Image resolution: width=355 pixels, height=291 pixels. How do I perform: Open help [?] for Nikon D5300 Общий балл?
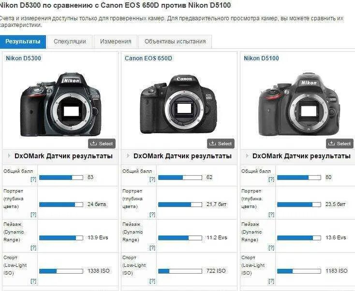(x=33, y=179)
